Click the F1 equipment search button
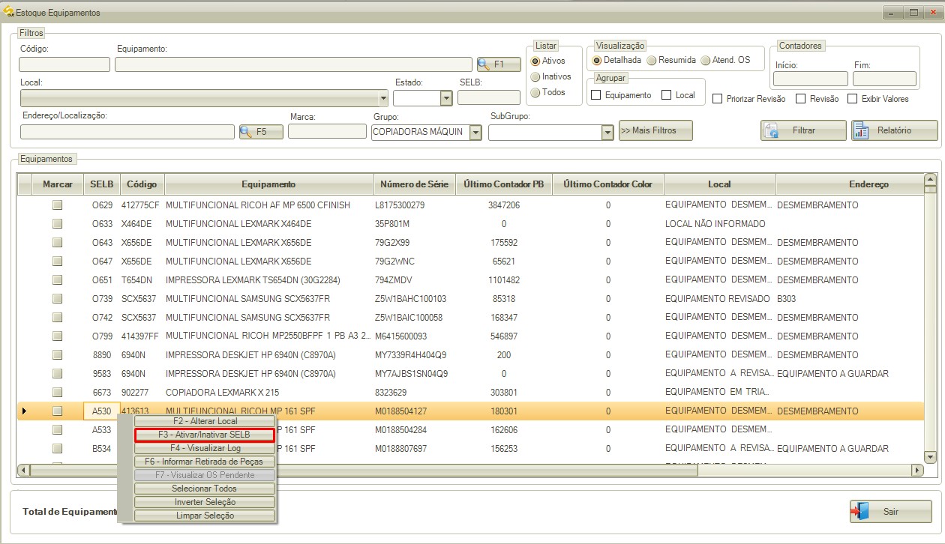The height and width of the screenshot is (544, 945). pos(499,64)
